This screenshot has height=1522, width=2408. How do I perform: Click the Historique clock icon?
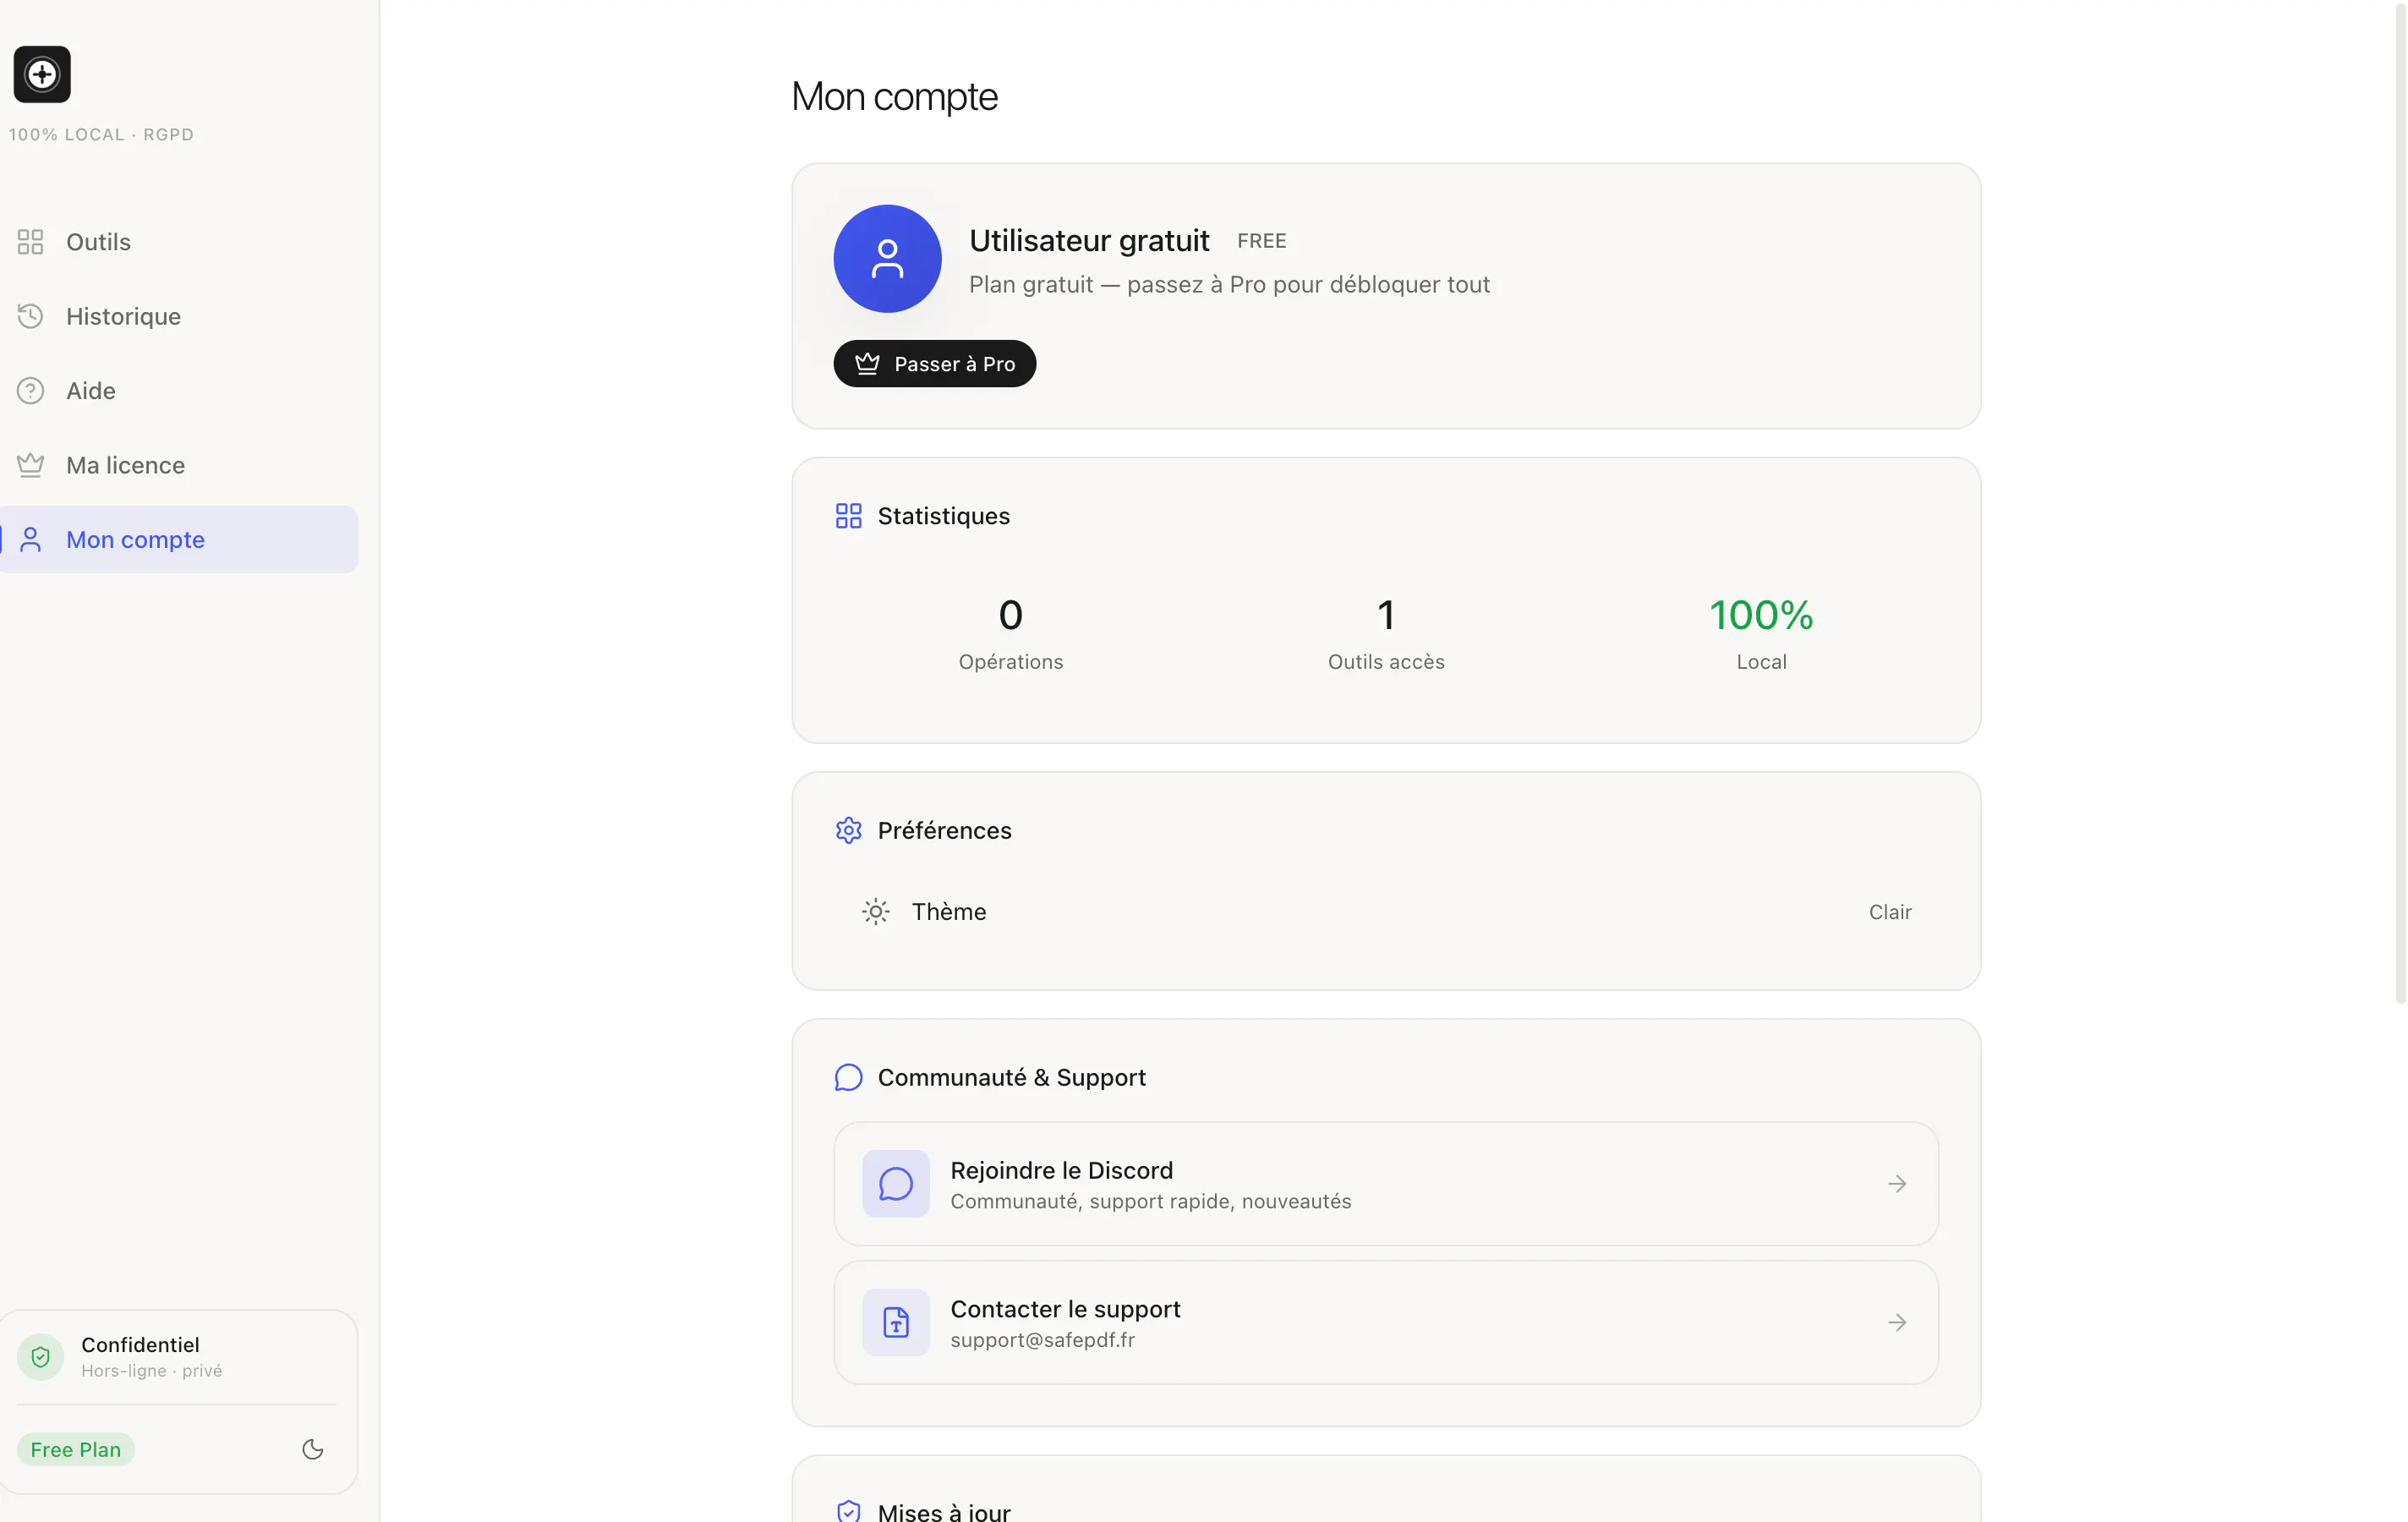tap(30, 316)
